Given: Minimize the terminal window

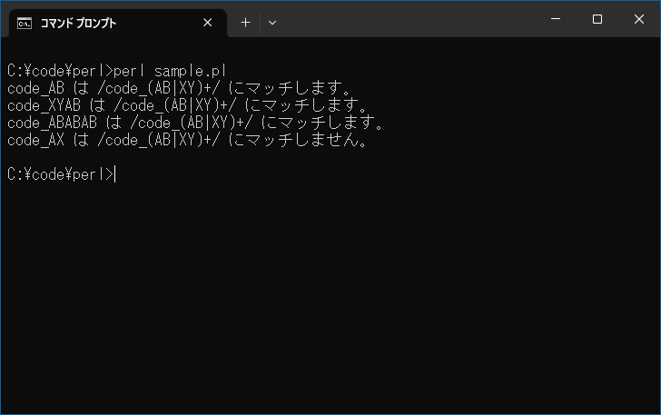Looking at the screenshot, I should pos(556,19).
